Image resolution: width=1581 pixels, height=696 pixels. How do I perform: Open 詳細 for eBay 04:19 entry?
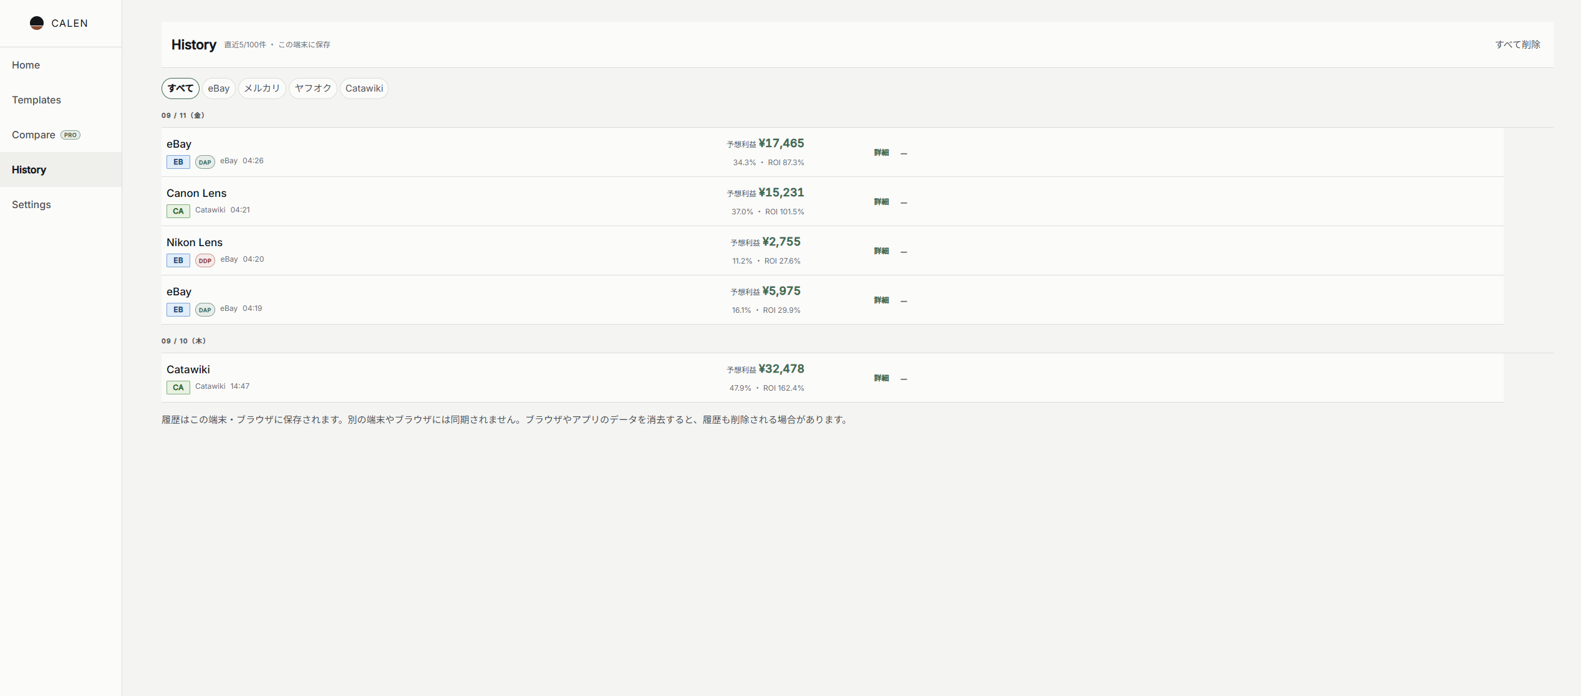click(881, 300)
